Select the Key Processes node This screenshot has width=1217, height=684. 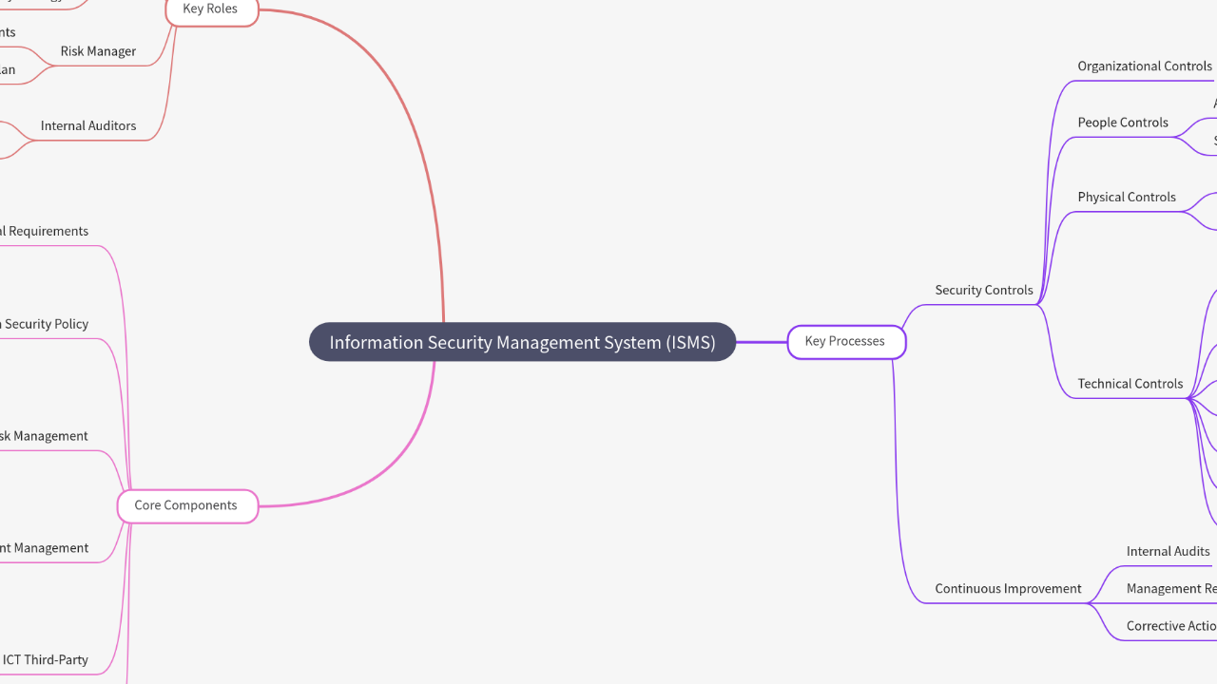(x=845, y=341)
